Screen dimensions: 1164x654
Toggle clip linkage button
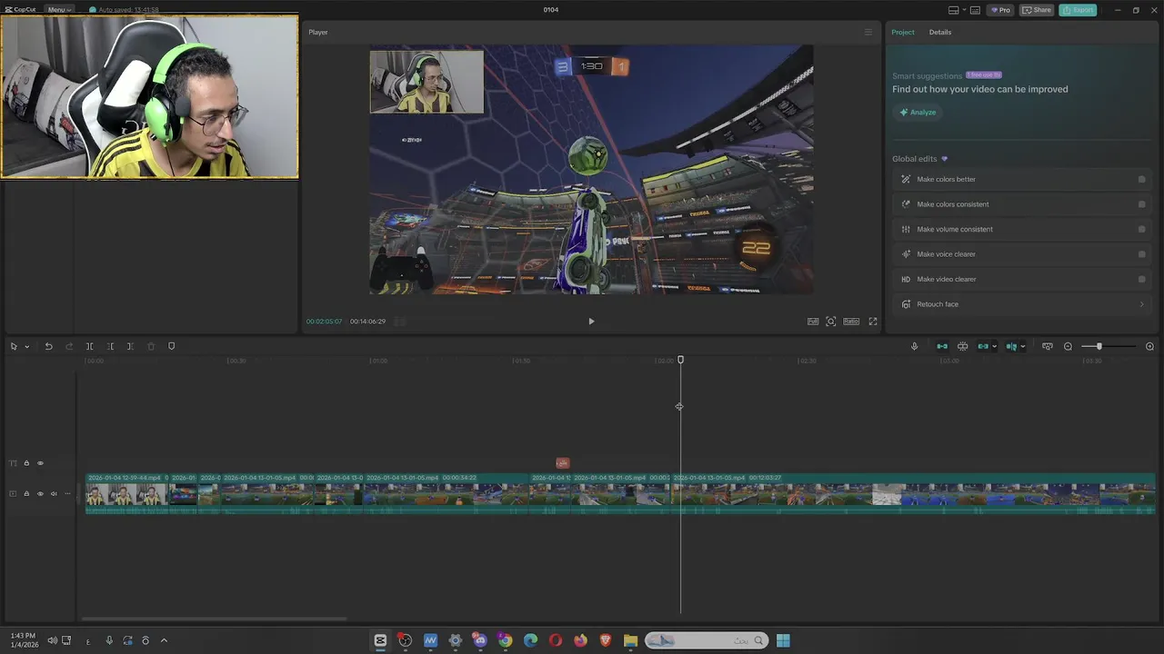[x=983, y=346]
